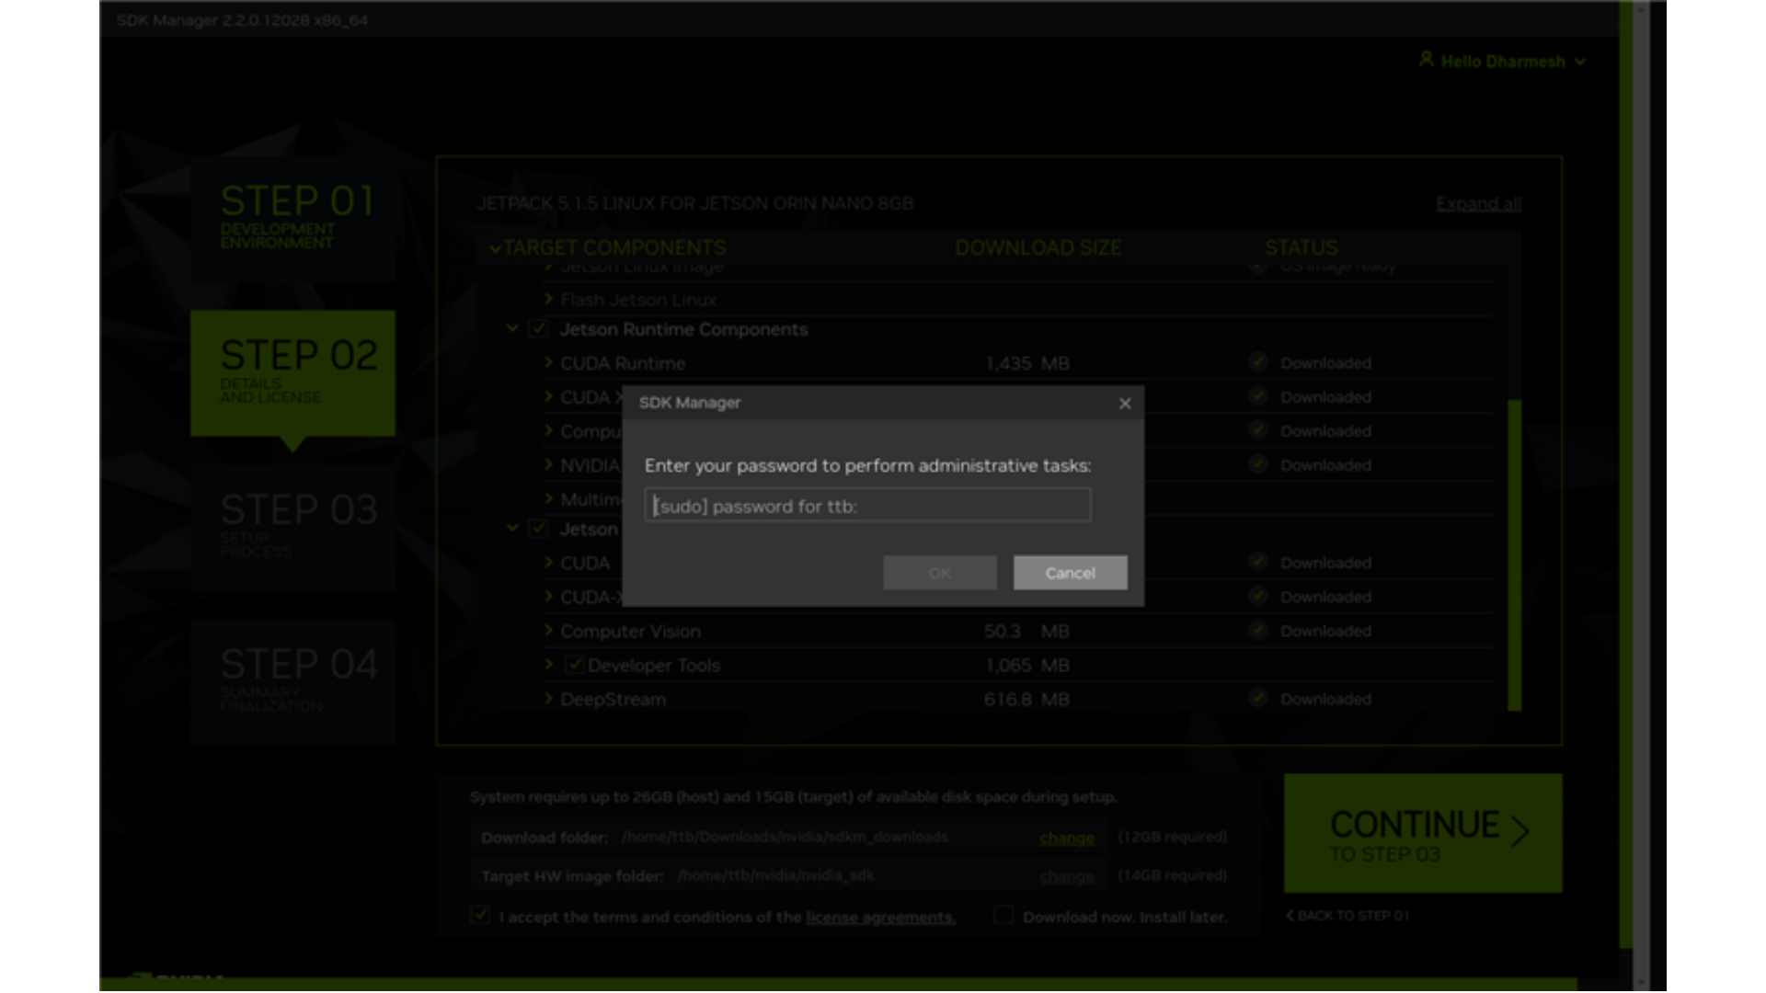
Task: Collapse the Target Components section
Action: click(x=495, y=248)
